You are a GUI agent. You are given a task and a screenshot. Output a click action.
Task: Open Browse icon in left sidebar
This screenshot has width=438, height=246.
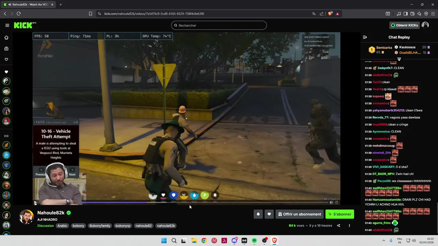[6, 49]
